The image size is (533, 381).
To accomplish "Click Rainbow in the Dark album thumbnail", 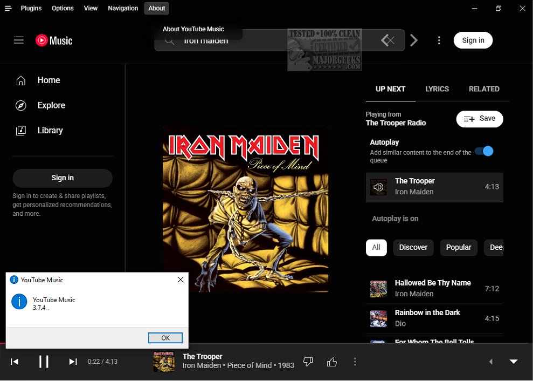I will (378, 319).
